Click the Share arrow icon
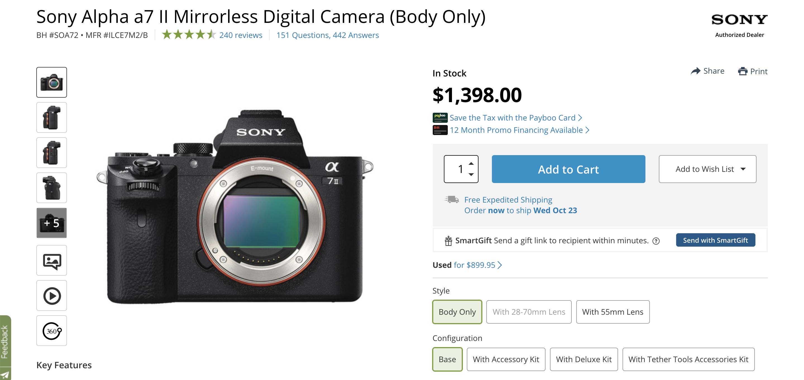Viewport: 804px width, 380px height. tap(695, 71)
